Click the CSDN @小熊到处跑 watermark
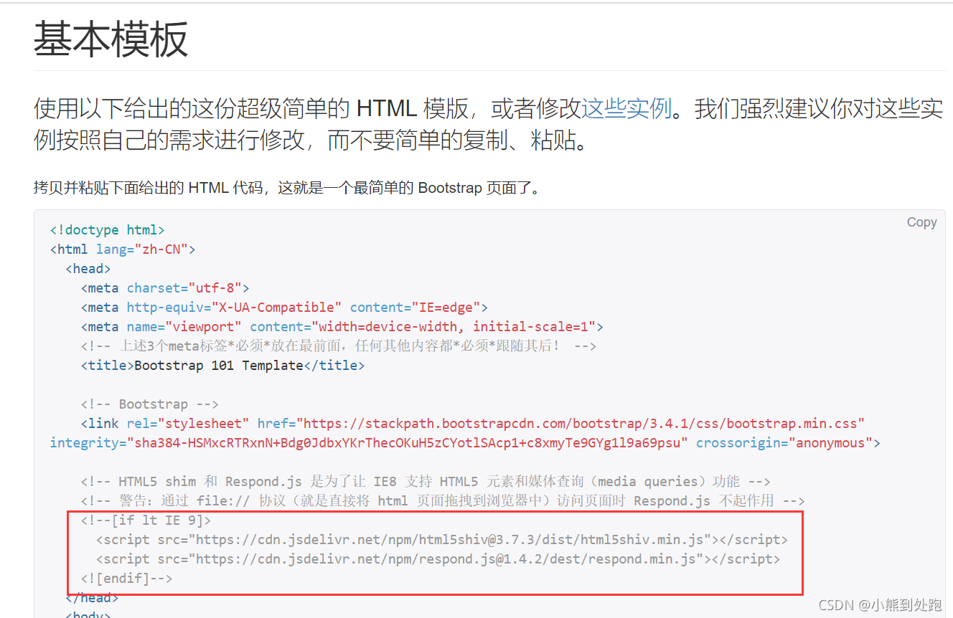The image size is (953, 618). click(x=880, y=604)
